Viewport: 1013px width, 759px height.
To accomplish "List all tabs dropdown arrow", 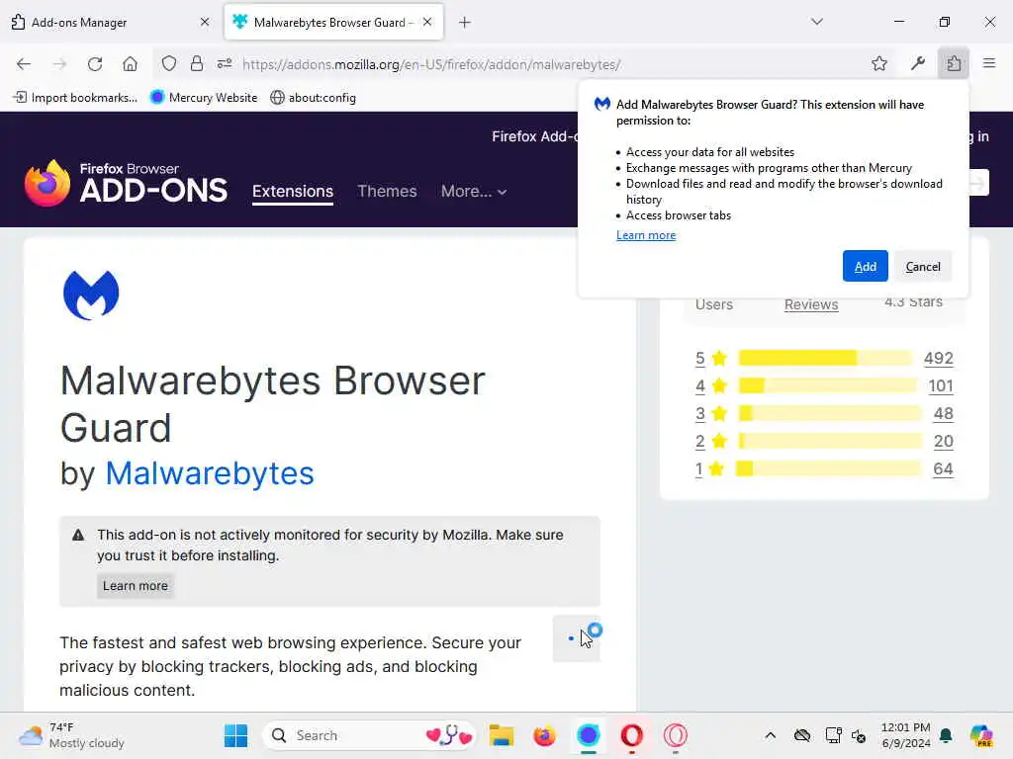I will tap(816, 22).
